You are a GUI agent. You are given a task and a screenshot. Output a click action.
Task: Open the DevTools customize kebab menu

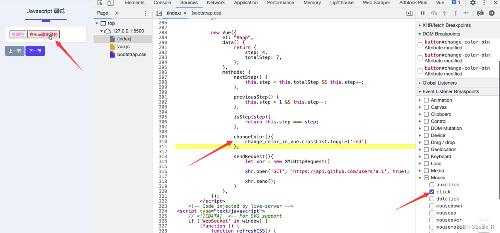pos(484,3)
